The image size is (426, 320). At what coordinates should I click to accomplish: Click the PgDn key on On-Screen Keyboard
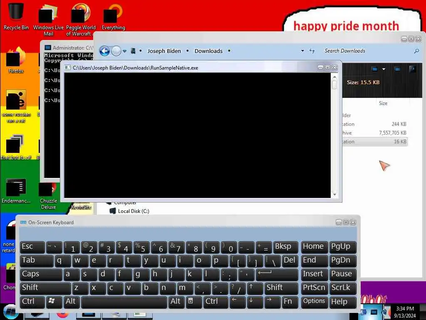[343, 260]
